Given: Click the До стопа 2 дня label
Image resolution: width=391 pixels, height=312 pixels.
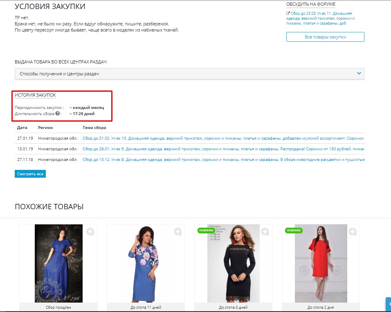Looking at the screenshot, I should click(x=321, y=307).
